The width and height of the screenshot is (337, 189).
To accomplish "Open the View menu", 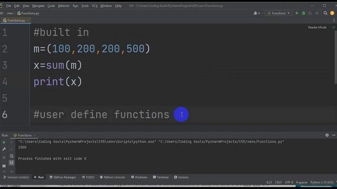I will point(26,6).
